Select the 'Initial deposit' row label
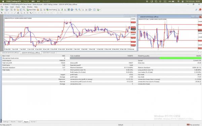Image resolution: width=202 pixels, height=126 pixels. [x=6, y=60]
